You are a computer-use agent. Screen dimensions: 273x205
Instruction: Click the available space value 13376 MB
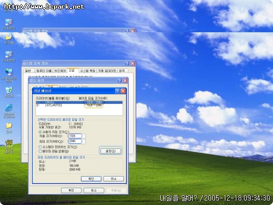(x=75, y=127)
